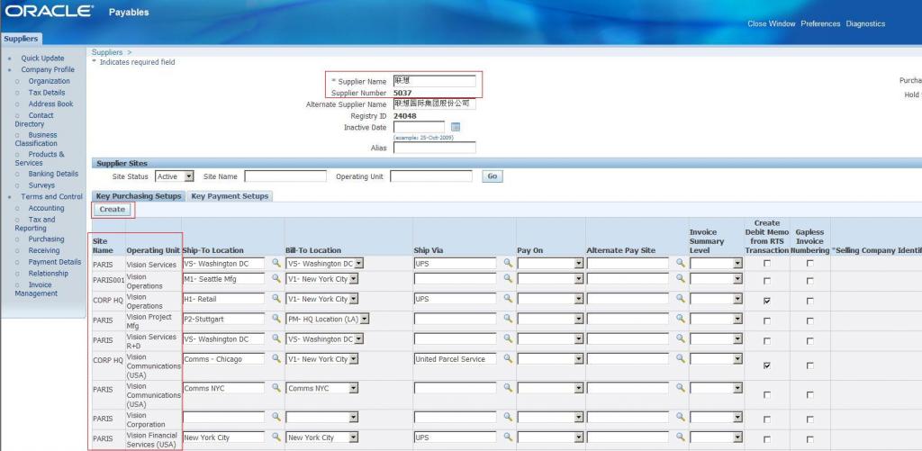The height and width of the screenshot is (451, 922).
Task: Open Invoice Summary Level dropdown in Vision Corporation row
Action: pos(717,417)
